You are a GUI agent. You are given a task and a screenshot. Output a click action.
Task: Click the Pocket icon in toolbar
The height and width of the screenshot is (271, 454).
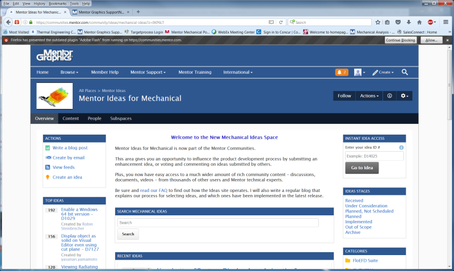pos(398,22)
